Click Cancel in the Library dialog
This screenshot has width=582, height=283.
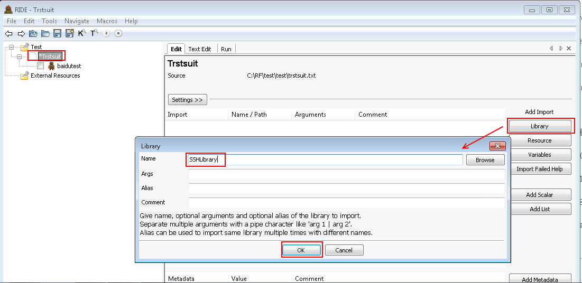point(344,250)
